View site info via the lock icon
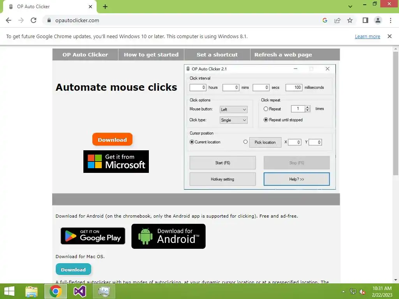The image size is (399, 299). [x=49, y=20]
